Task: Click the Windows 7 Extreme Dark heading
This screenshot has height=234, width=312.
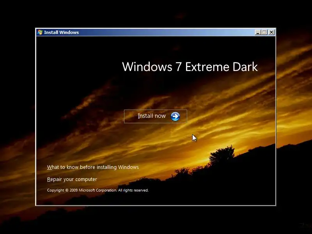Action: tap(190, 67)
